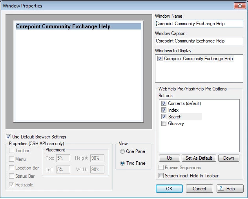Viewport: 248px width, 199px height.
Task: Toggle the Resizable checkbox
Action: [x=11, y=185]
